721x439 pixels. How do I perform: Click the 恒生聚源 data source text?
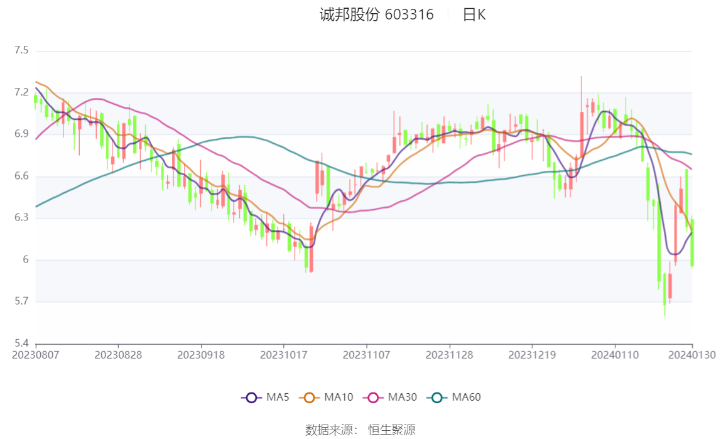coord(391,430)
